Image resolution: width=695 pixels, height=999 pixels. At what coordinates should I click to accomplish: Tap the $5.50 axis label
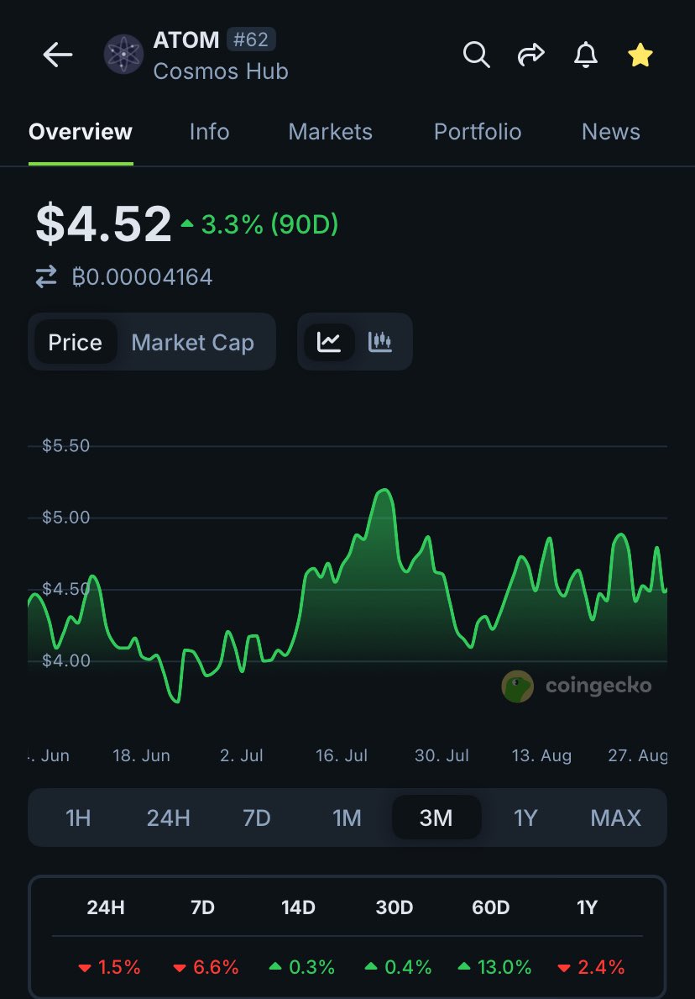66,446
